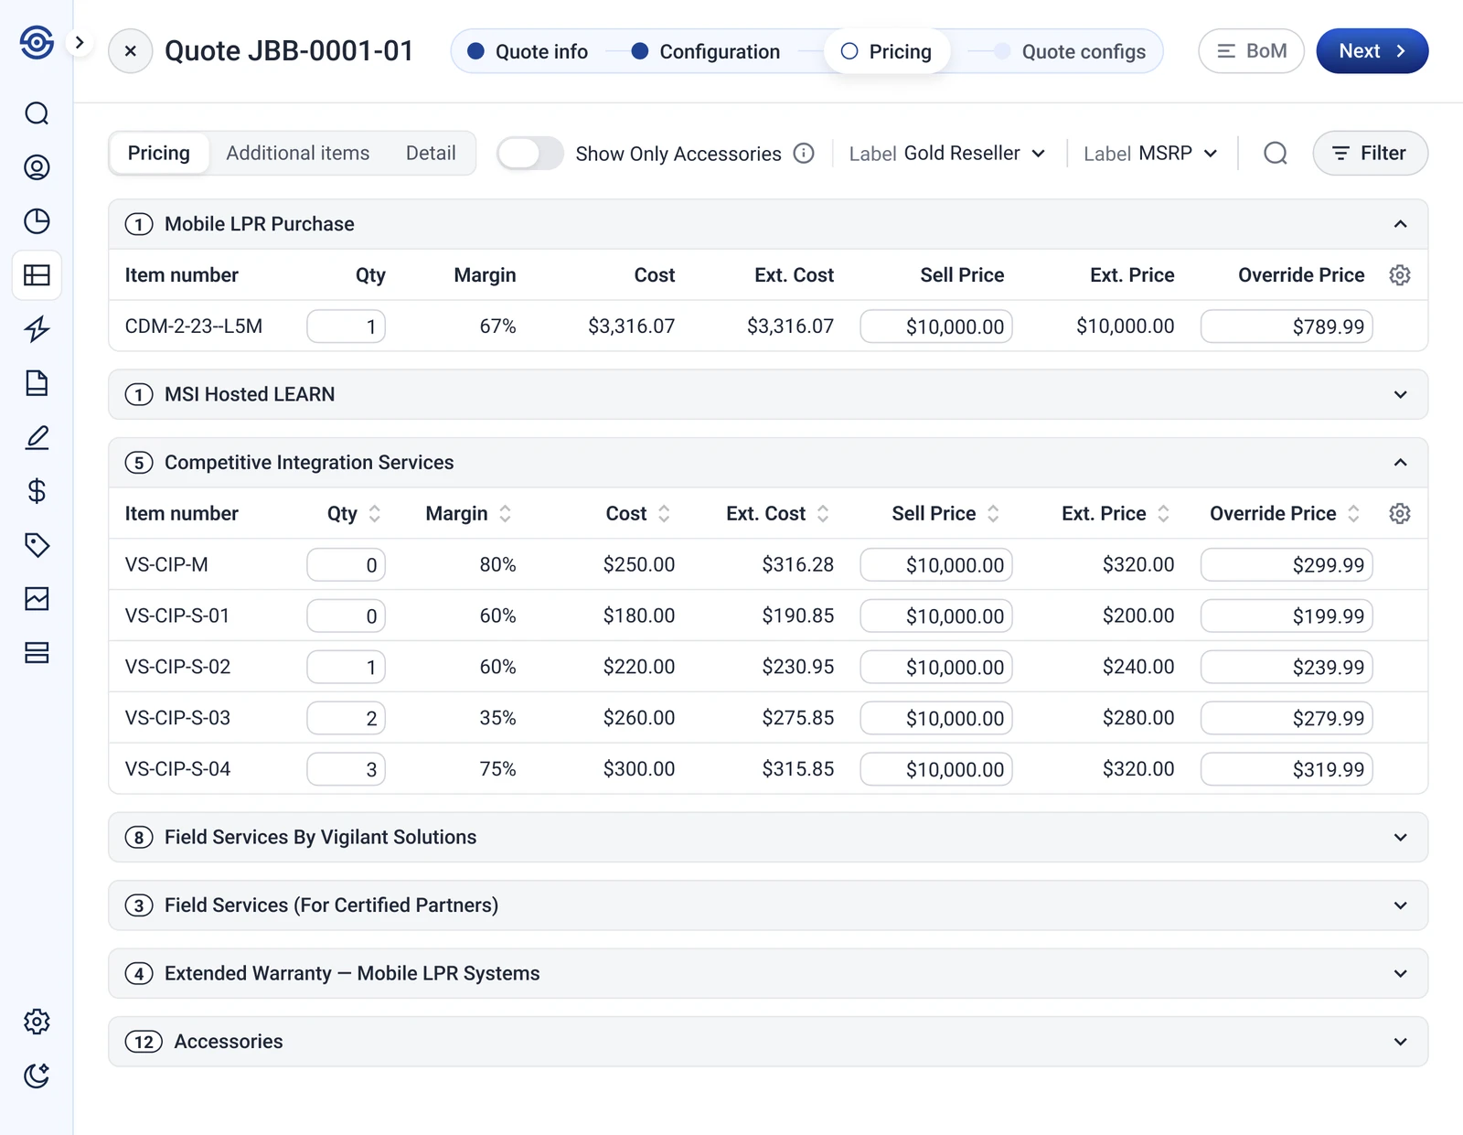
Task: Click the search magnifier next to Filter
Action: pyautogui.click(x=1275, y=154)
